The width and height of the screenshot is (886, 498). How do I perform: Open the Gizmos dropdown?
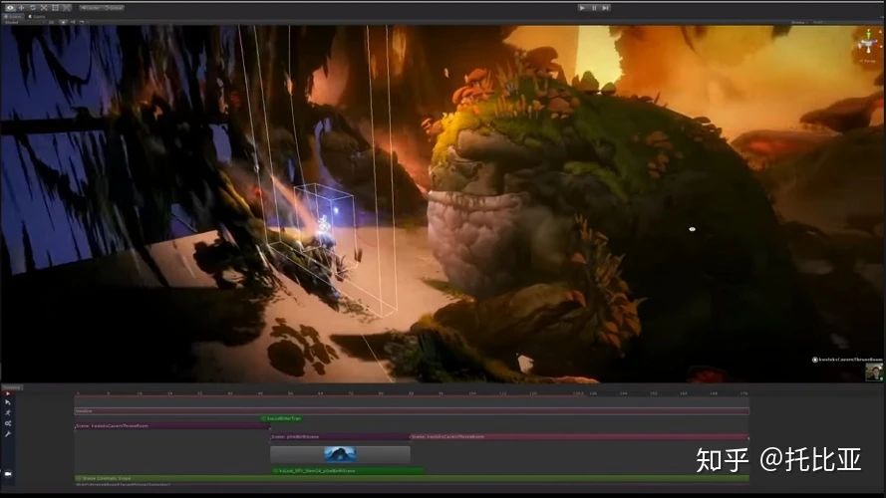coord(798,22)
